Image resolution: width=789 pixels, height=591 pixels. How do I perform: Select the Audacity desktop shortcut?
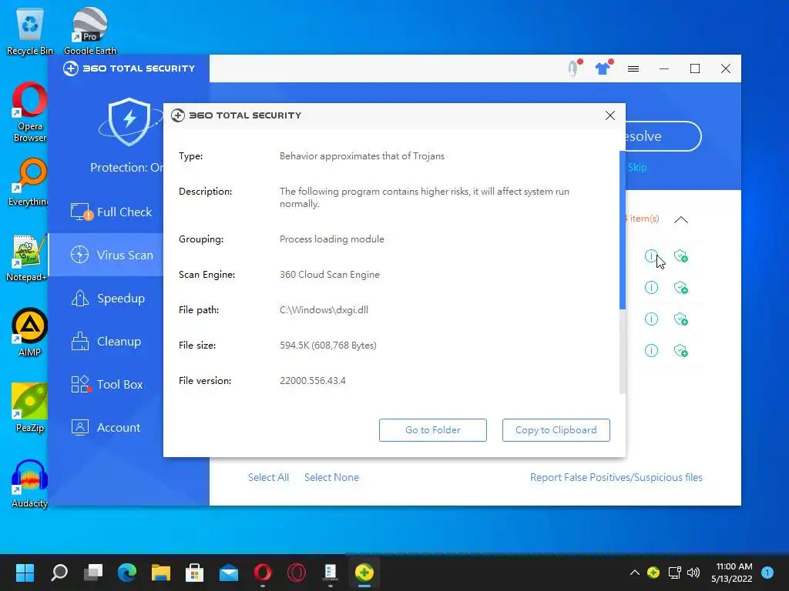(29, 483)
